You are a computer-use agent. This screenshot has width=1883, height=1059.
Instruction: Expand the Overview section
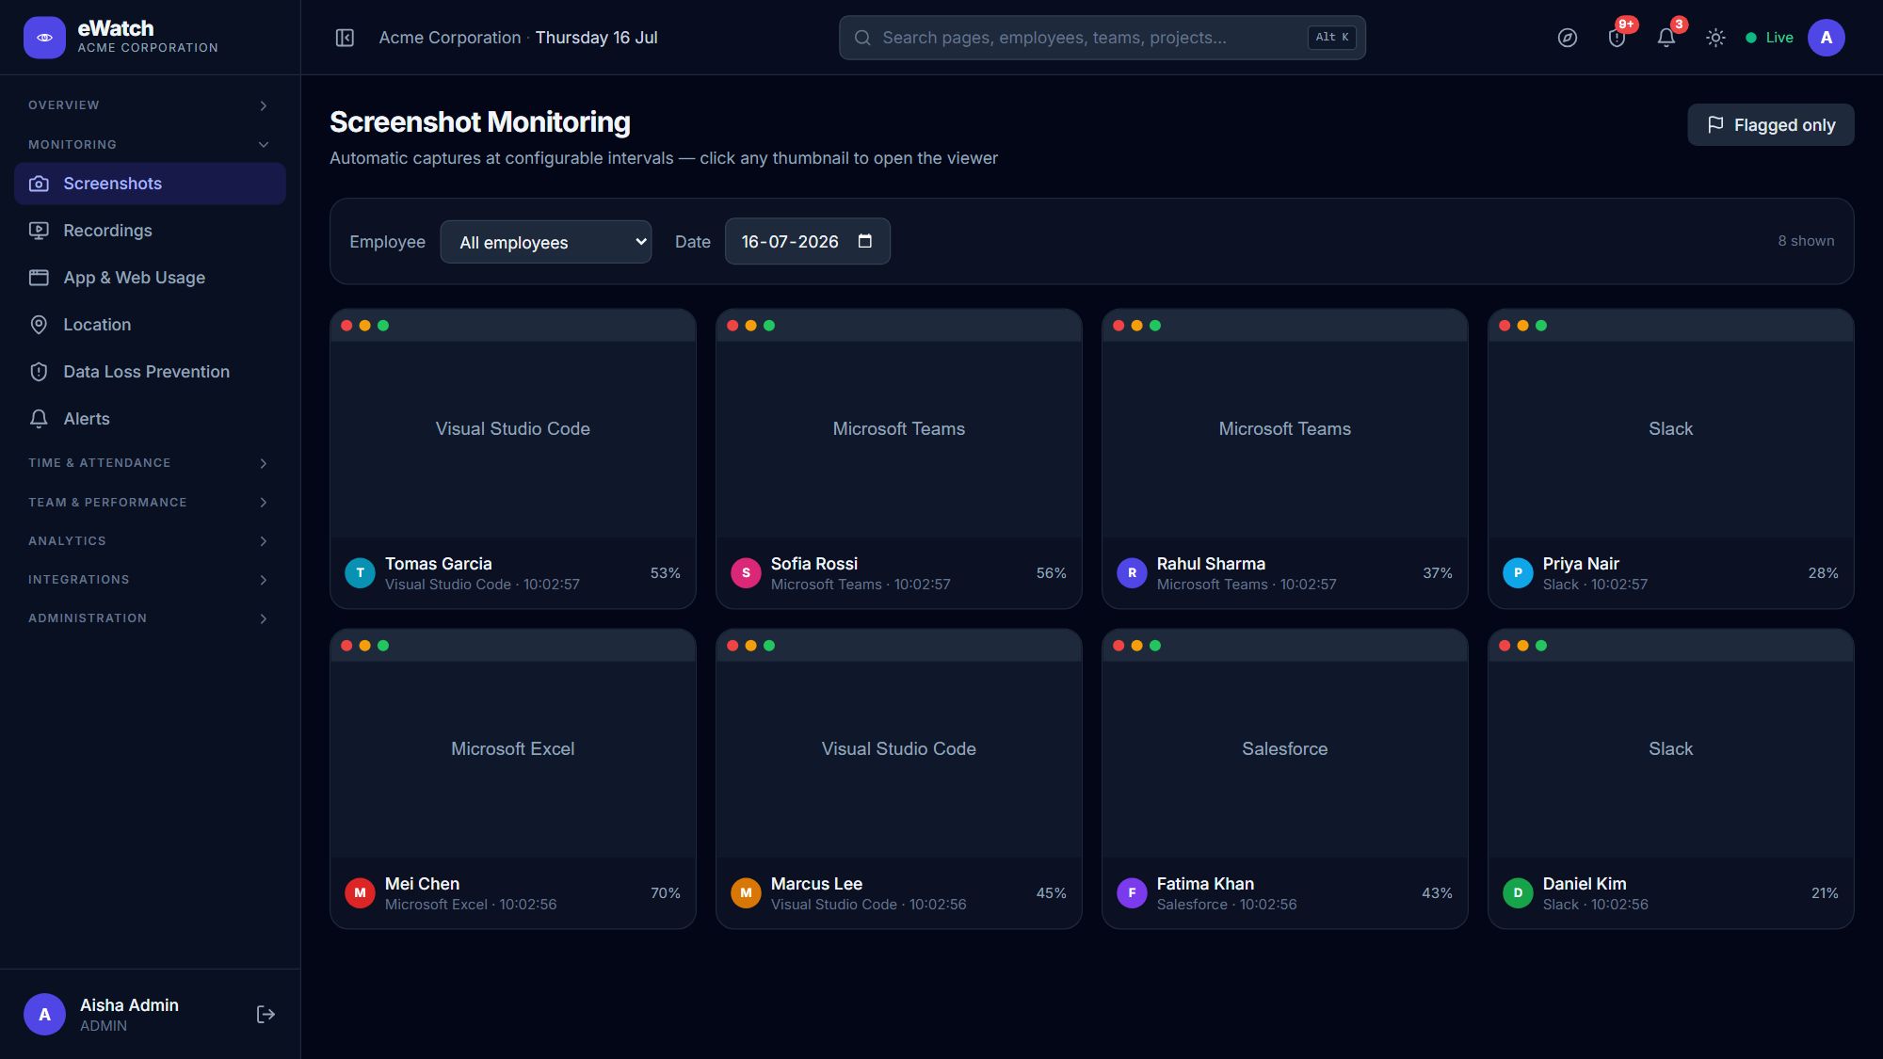[151, 105]
